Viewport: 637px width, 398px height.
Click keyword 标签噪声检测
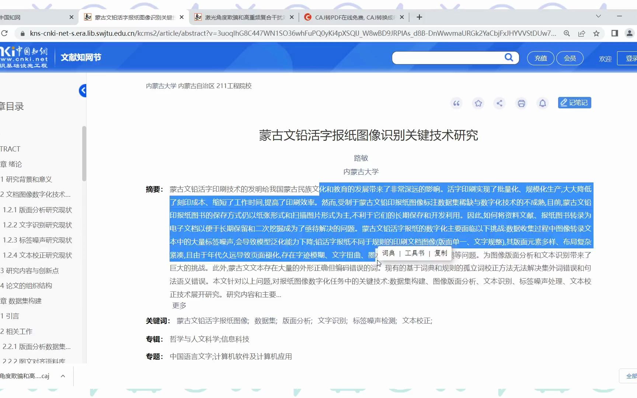click(375, 321)
